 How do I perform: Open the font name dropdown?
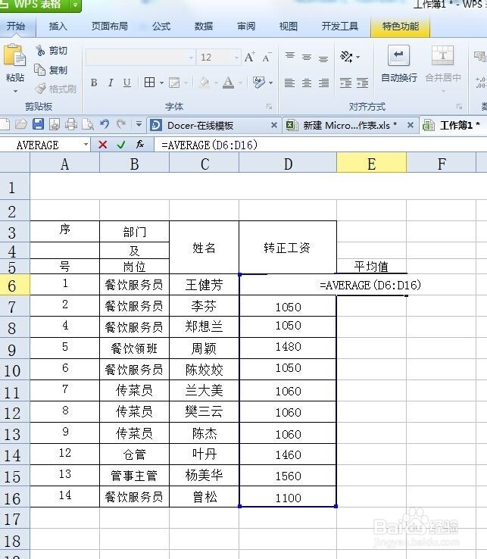pos(191,58)
